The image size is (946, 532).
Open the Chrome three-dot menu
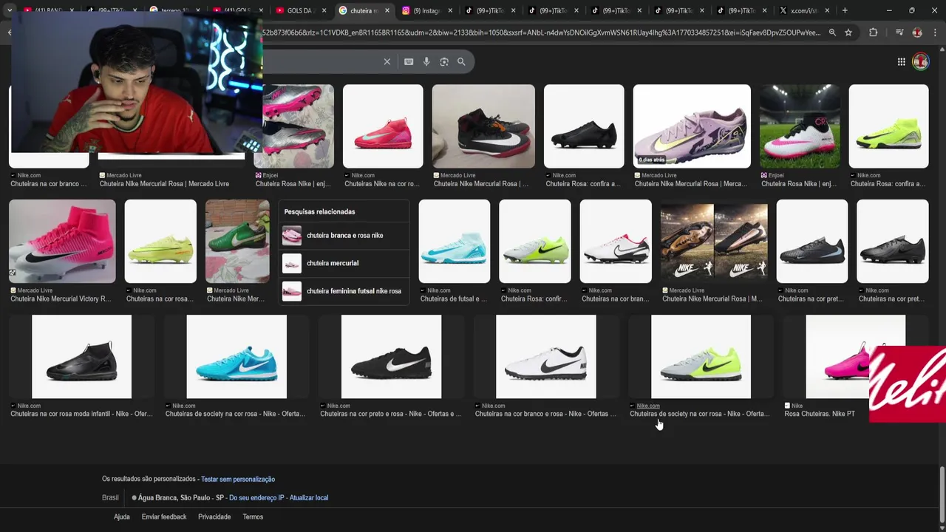935,33
